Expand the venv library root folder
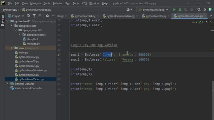214x120 pixels. click(x=11, y=48)
